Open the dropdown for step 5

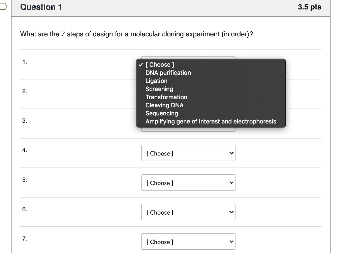[x=188, y=183]
